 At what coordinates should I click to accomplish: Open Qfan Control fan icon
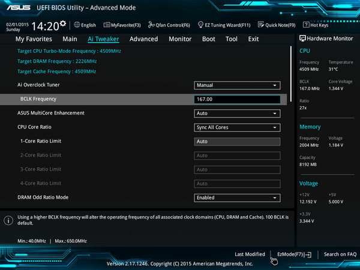(151, 25)
